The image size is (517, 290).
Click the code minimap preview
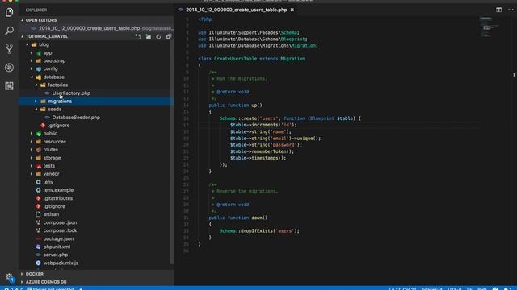pos(490,27)
